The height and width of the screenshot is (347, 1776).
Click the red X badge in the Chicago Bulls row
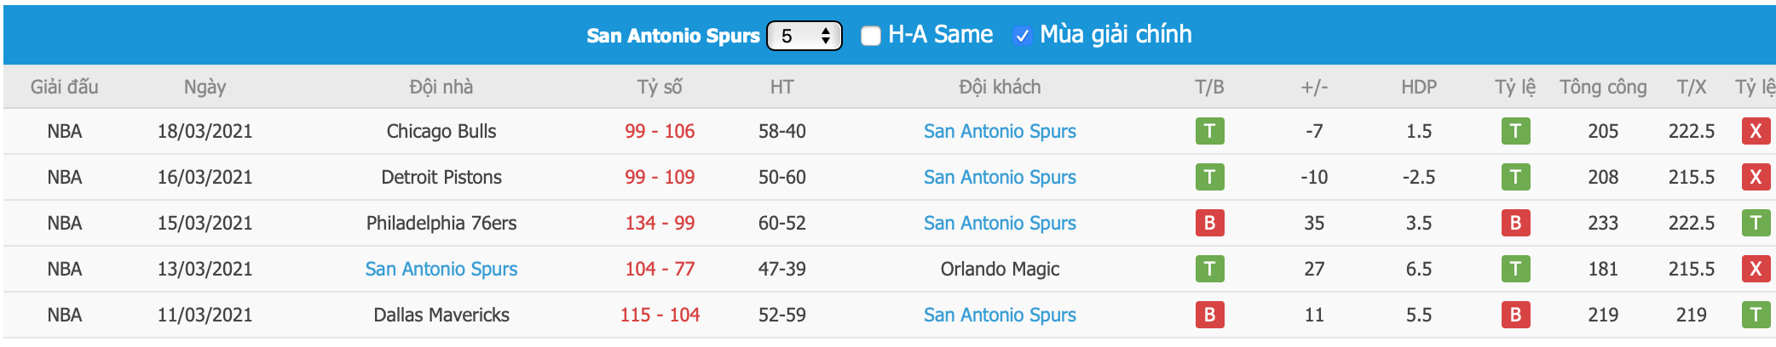point(1756,131)
